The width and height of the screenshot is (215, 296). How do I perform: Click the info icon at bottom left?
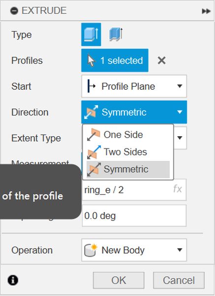(13, 280)
